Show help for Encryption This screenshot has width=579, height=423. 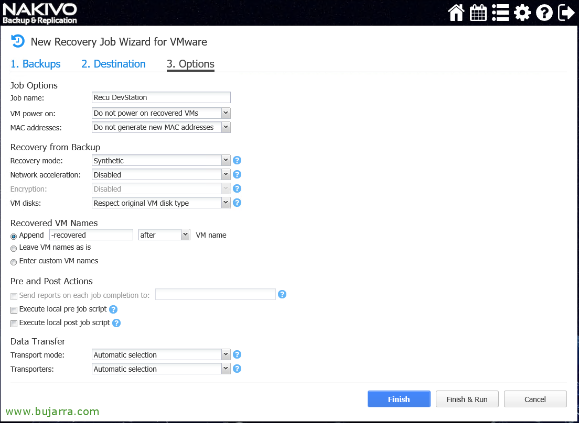coord(237,188)
